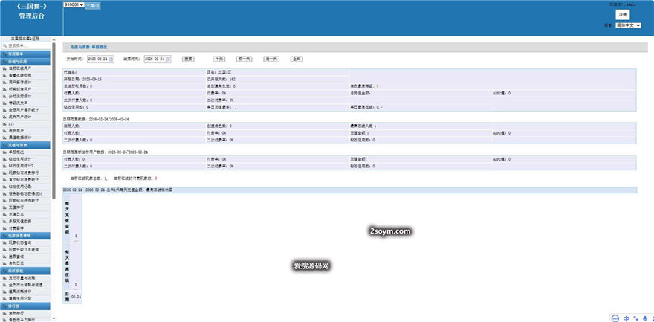Image resolution: width=654 pixels, height=322 pixels.
Task: Click the 前一天 previous day button
Action: coord(244,58)
